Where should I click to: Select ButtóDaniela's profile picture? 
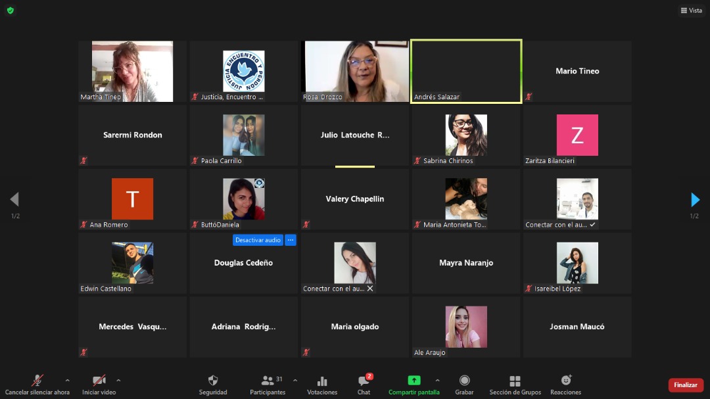click(244, 199)
